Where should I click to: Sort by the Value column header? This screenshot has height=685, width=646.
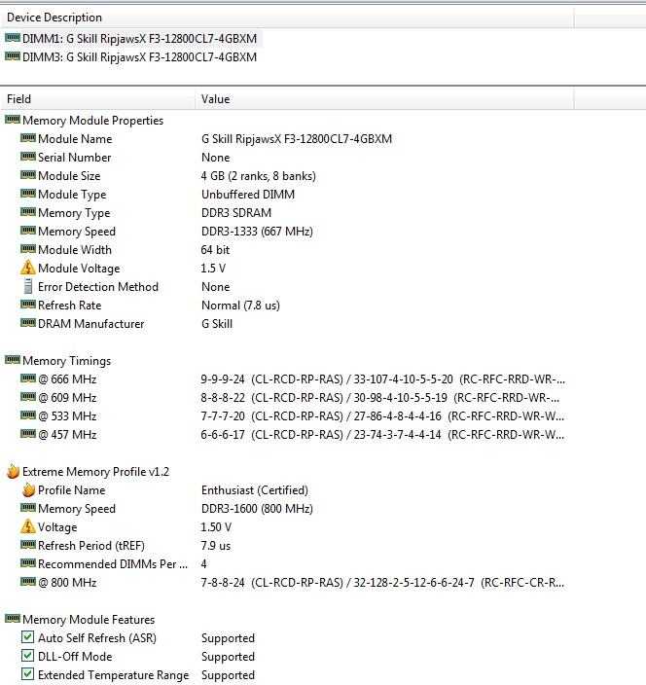[x=384, y=99]
